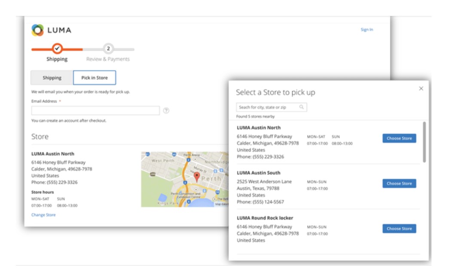This screenshot has height=278, width=449.
Task: Click the Change Store link
Action: click(x=43, y=215)
